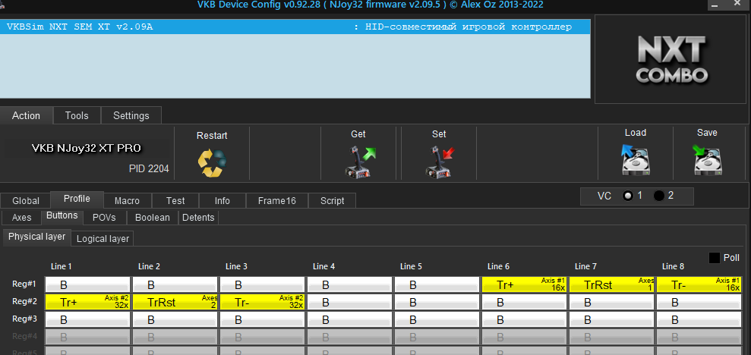Viewport: 751px width, 355px height.
Task: Click Reg#1 Line 3 B cell
Action: [263, 284]
